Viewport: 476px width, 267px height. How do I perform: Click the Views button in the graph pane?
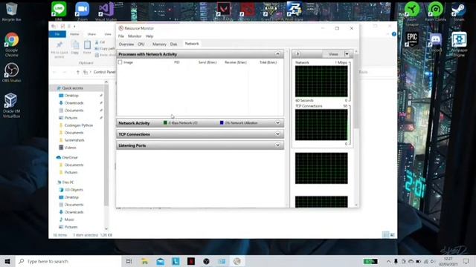coord(333,54)
